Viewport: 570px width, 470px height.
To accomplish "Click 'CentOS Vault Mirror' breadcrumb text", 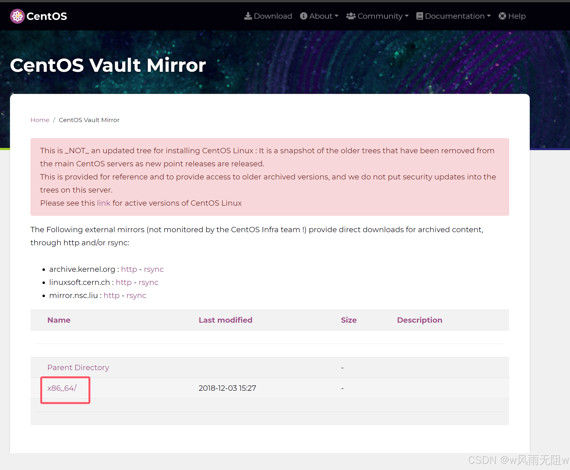I will click(x=89, y=120).
